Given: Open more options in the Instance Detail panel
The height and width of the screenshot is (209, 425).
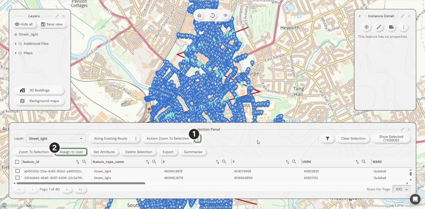Looking at the screenshot, I should pyautogui.click(x=403, y=27).
